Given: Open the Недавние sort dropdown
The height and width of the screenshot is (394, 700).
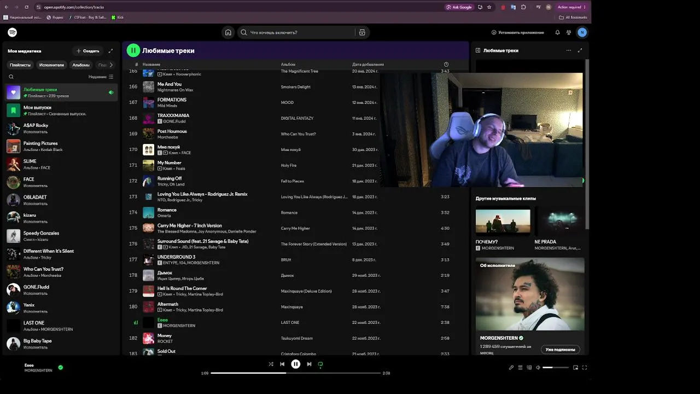Looking at the screenshot, I should 101,77.
